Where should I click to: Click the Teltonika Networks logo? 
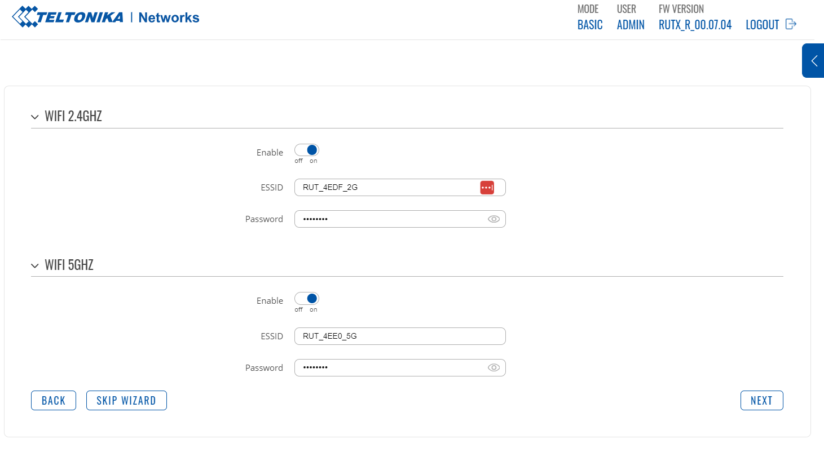point(105,17)
